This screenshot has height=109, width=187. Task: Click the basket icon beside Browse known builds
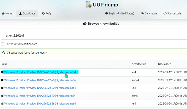click(85, 23)
